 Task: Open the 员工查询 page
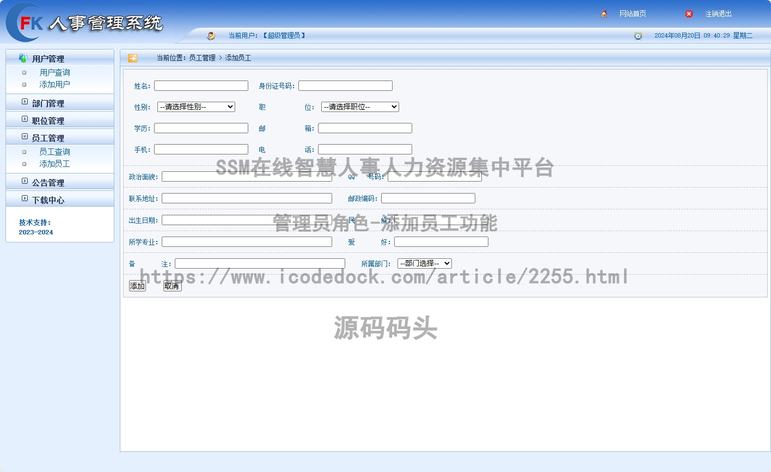click(x=54, y=152)
